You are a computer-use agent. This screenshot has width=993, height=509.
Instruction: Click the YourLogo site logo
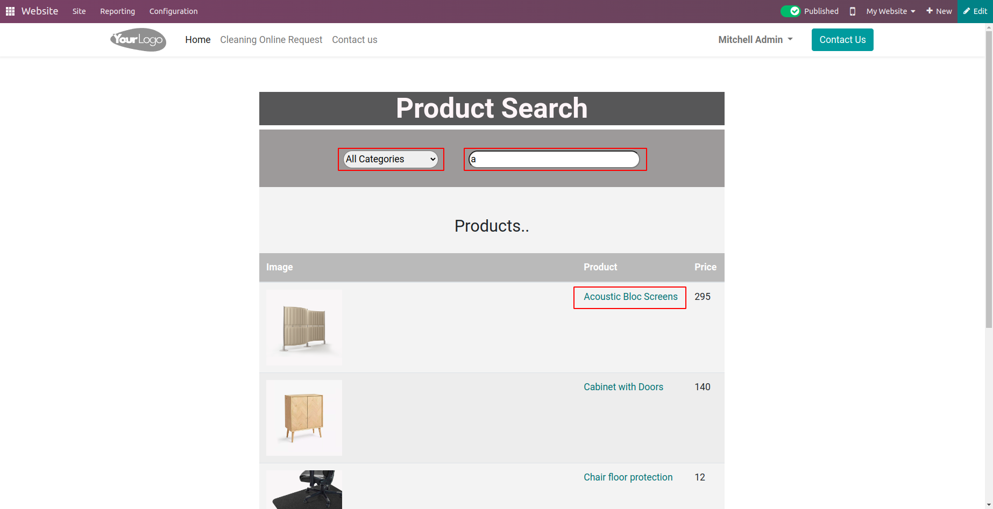(138, 40)
